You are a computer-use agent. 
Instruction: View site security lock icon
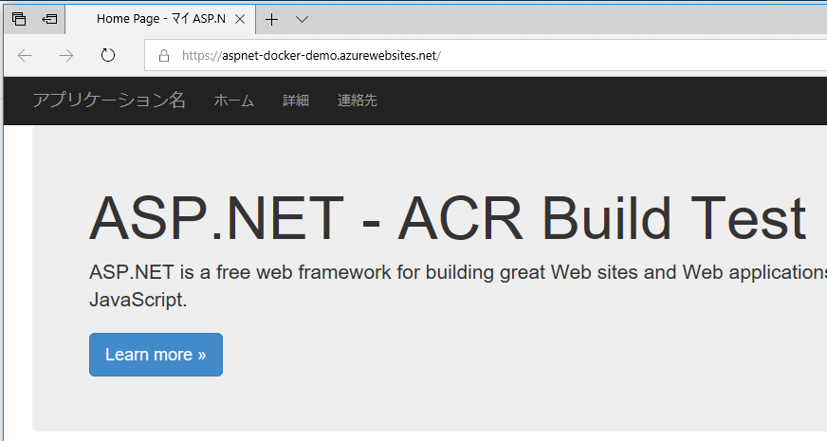coord(164,55)
